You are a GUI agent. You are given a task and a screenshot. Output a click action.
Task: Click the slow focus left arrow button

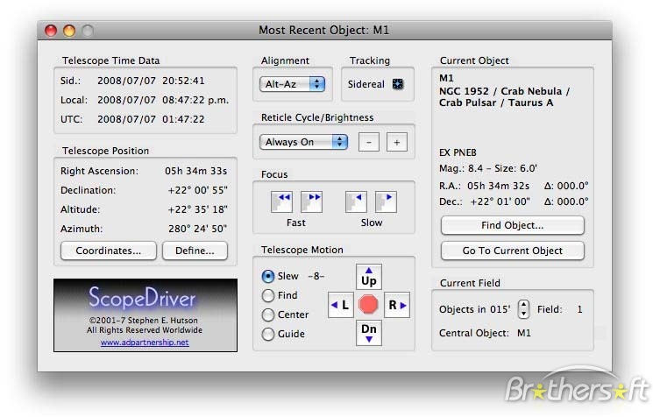pos(356,201)
